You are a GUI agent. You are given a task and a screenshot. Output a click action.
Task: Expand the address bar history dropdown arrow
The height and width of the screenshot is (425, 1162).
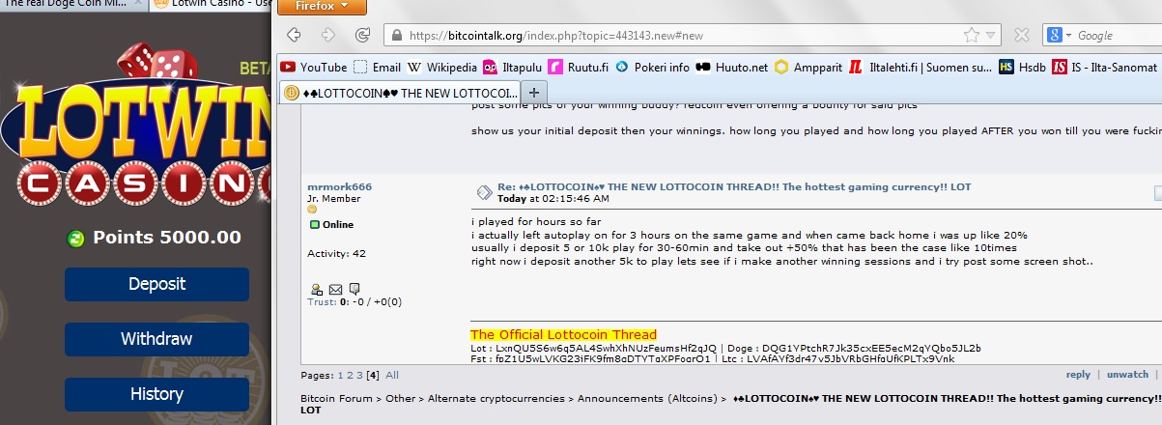[x=990, y=36]
